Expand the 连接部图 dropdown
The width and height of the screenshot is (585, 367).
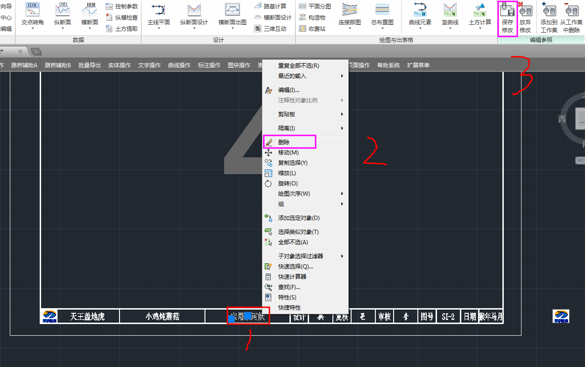[350, 28]
